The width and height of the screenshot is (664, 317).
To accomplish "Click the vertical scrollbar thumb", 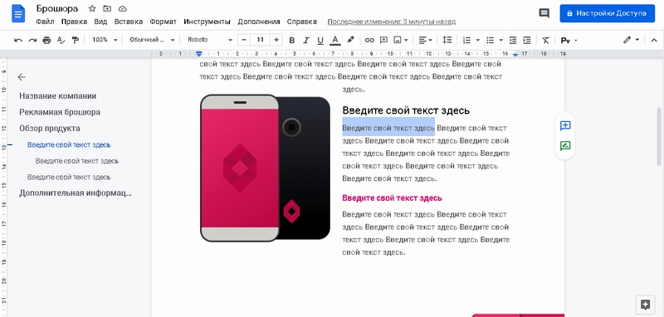I will click(659, 136).
